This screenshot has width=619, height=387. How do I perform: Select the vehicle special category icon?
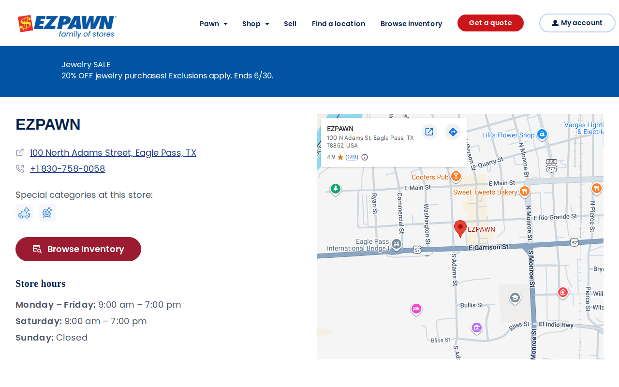(x=24, y=213)
